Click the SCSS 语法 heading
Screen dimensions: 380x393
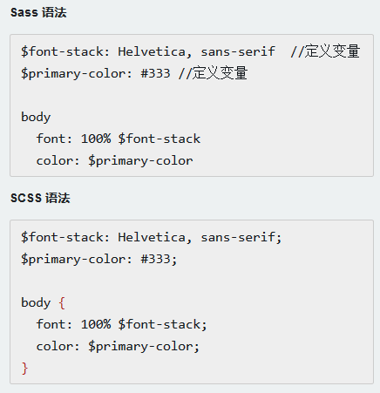pos(40,198)
